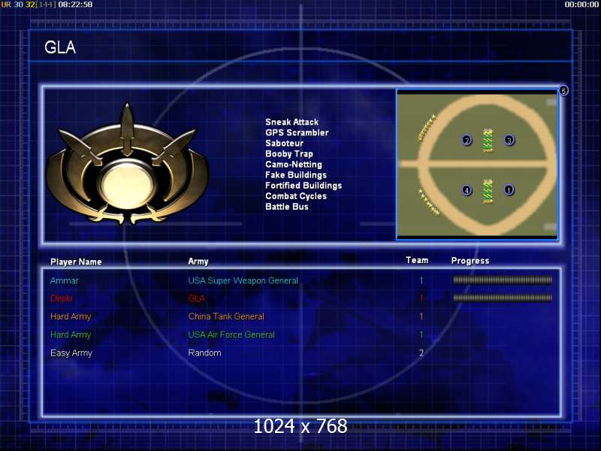Click the Booby Trap ability text

[289, 154]
